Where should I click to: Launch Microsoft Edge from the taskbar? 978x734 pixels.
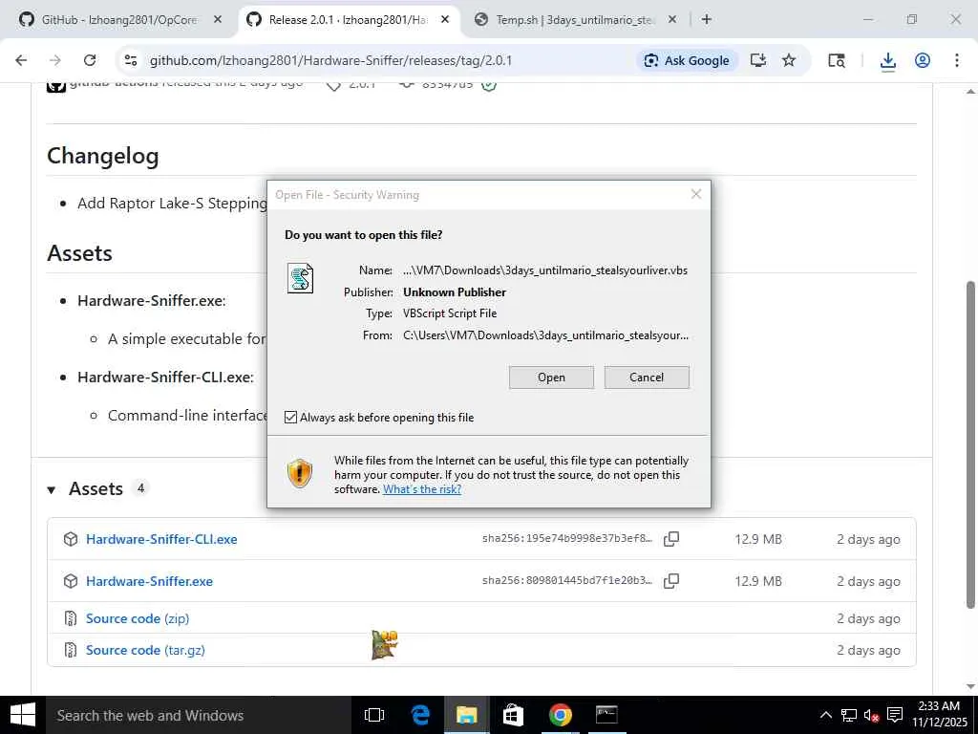click(420, 715)
